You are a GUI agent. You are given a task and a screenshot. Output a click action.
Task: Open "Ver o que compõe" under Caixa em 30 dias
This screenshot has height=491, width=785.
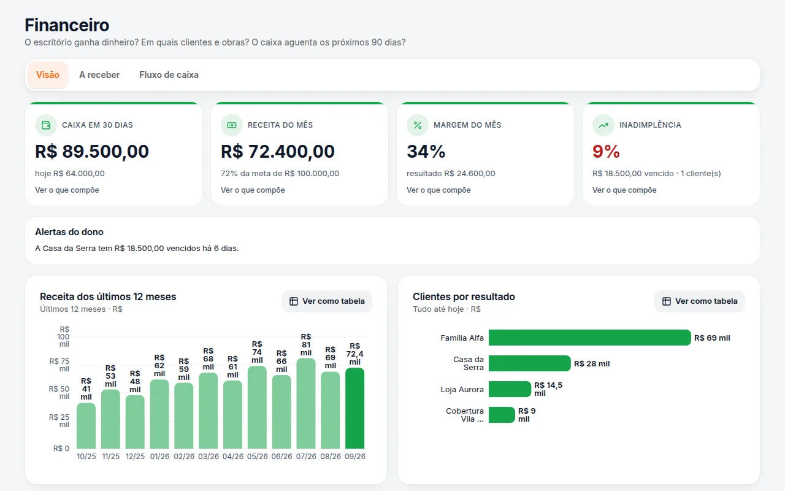point(67,190)
